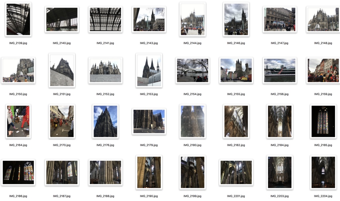Click the file name IMG_2176.jpg
Image resolution: width=340 pixels, height=201 pixels.
pyautogui.click(x=105, y=145)
